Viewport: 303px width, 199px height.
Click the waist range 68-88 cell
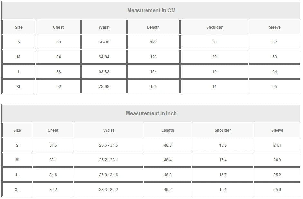(104, 72)
